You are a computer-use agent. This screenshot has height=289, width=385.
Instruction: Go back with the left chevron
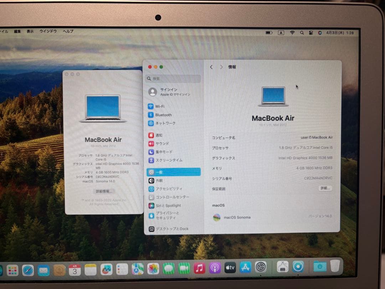(x=211, y=67)
